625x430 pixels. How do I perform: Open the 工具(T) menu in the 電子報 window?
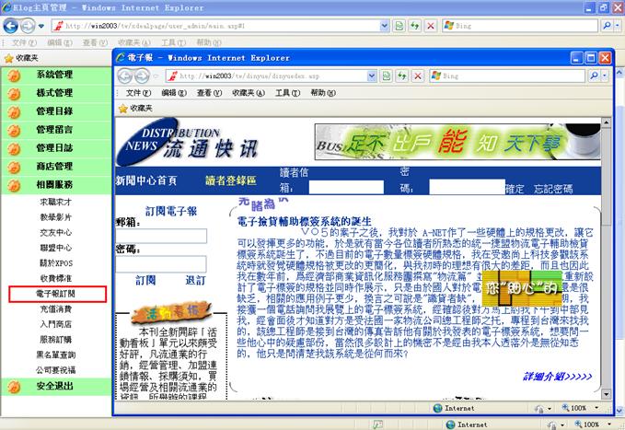282,93
